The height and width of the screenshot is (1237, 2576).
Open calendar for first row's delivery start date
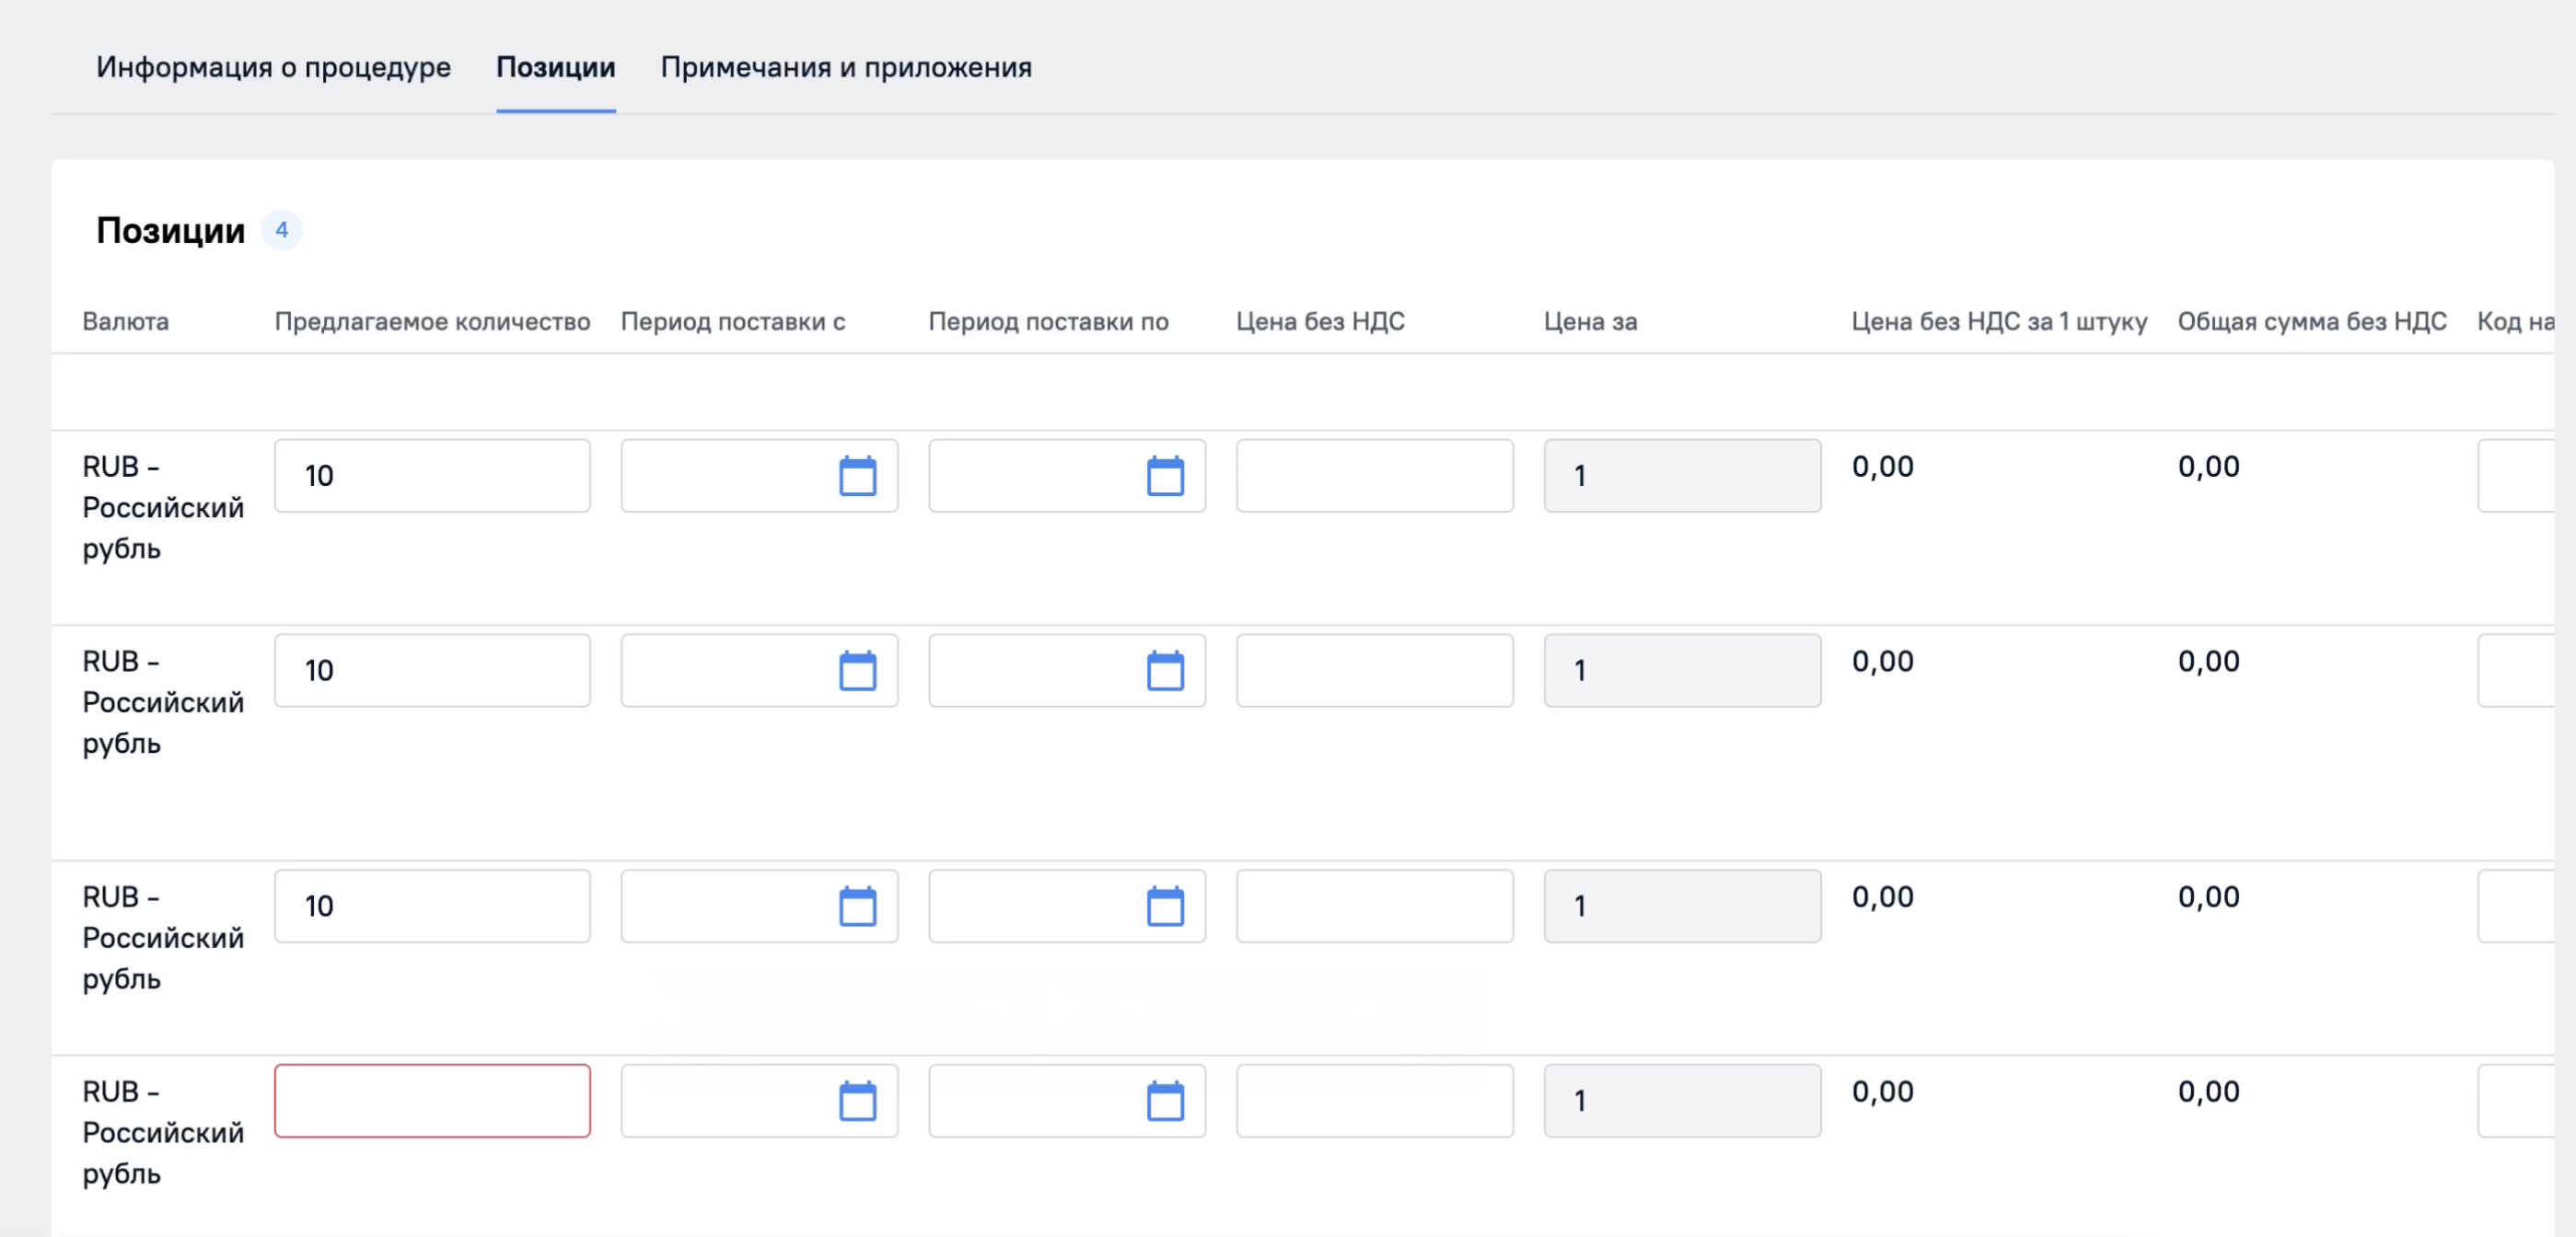point(857,476)
